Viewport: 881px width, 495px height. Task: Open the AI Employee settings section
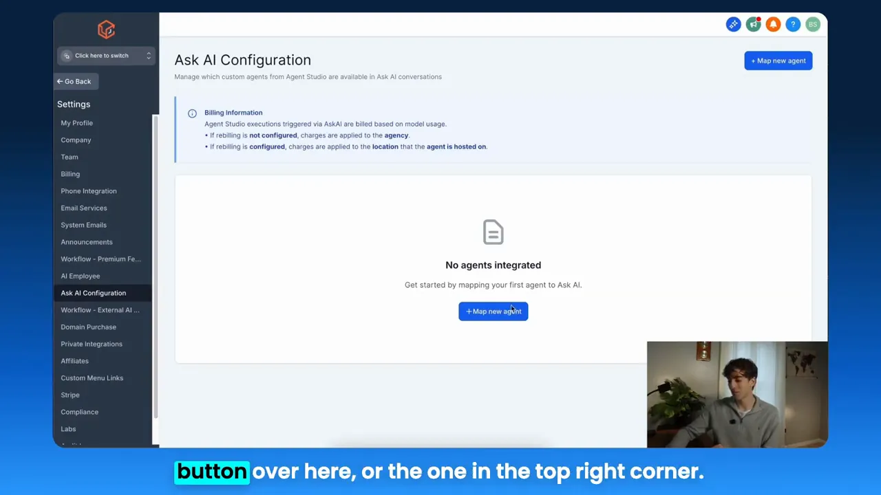pos(80,276)
